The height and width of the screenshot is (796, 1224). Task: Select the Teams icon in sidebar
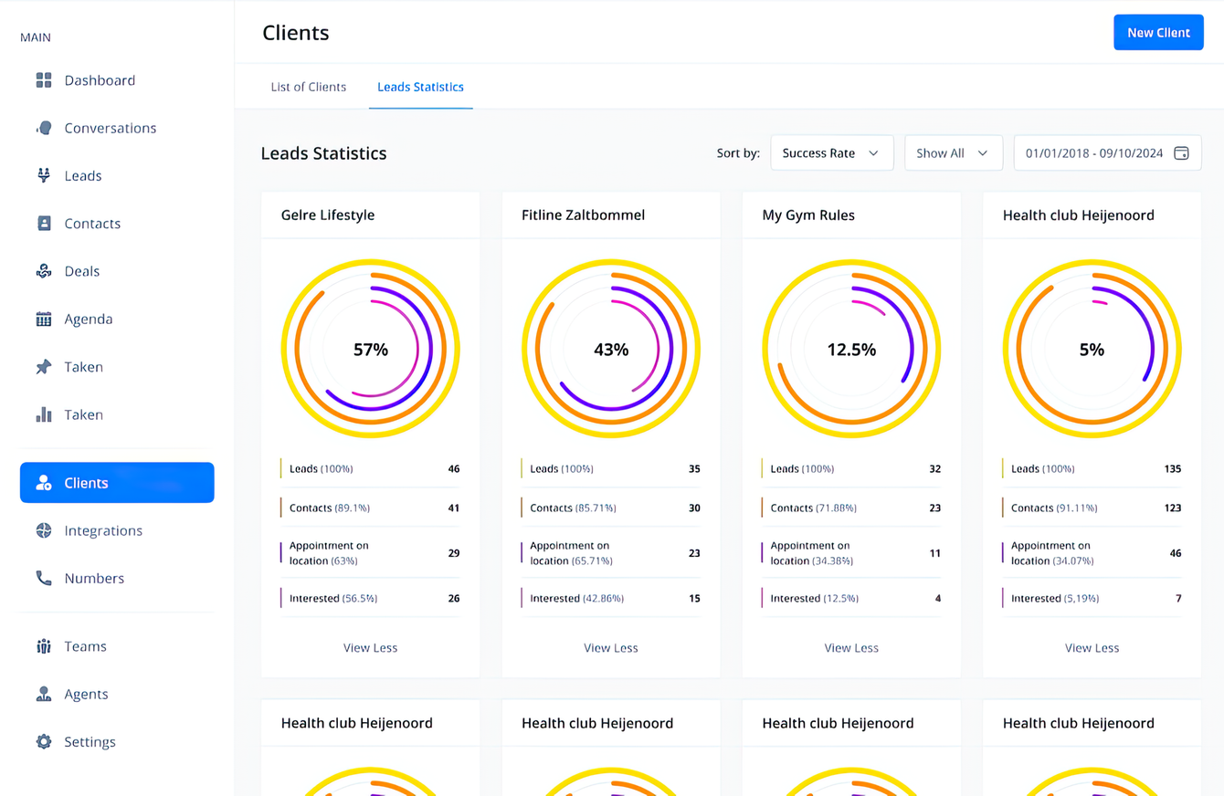(43, 646)
